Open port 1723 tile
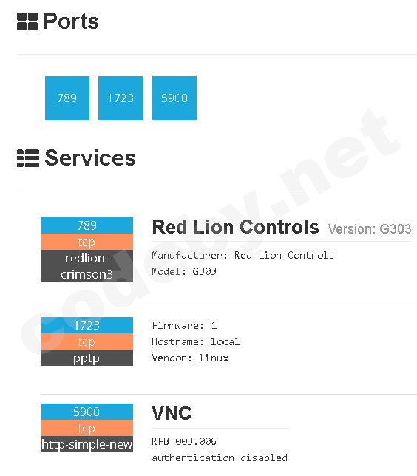The image size is (417, 476). pos(121,98)
